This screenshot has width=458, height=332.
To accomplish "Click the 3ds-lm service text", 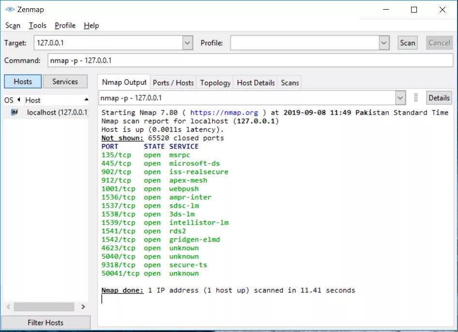I will (182, 214).
